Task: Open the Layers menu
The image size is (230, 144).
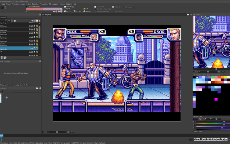Action: click(x=23, y=4)
